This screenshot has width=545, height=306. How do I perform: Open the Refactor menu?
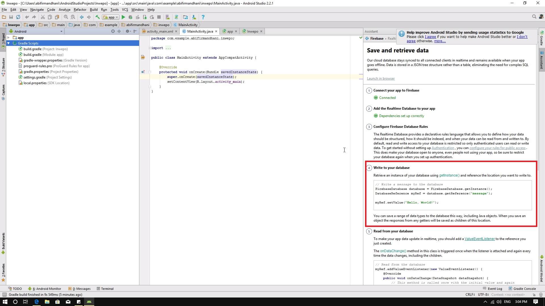tap(80, 10)
